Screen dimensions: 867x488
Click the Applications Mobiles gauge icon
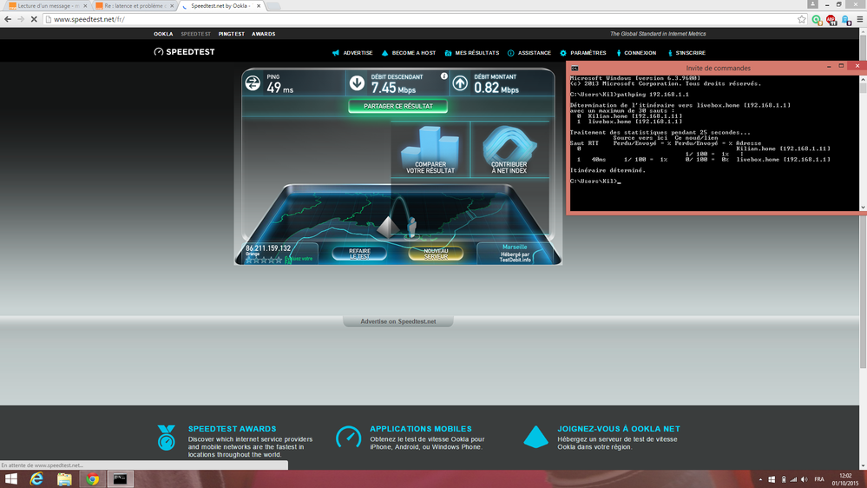point(348,437)
